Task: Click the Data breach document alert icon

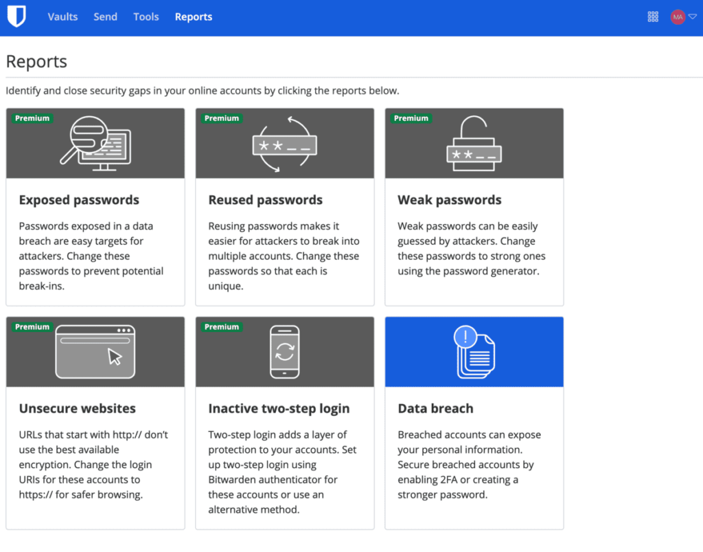Action: click(474, 352)
